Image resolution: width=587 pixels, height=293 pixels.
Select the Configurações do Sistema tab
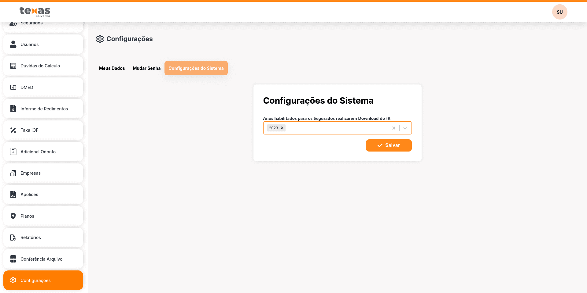coord(196,68)
